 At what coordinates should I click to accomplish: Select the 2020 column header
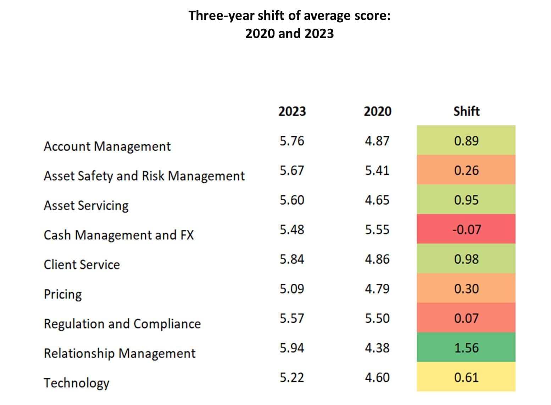(x=377, y=111)
